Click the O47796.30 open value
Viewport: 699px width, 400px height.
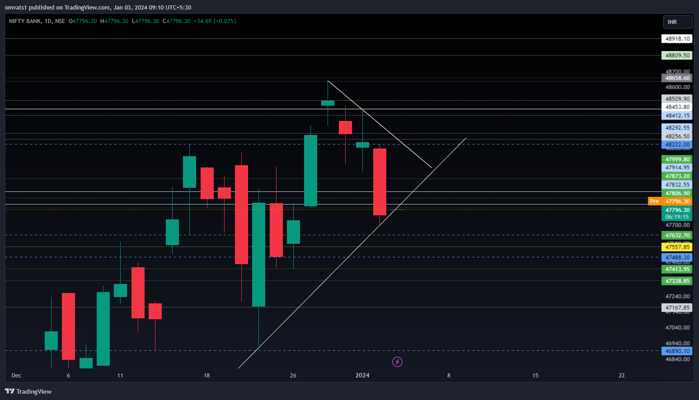[x=83, y=21]
